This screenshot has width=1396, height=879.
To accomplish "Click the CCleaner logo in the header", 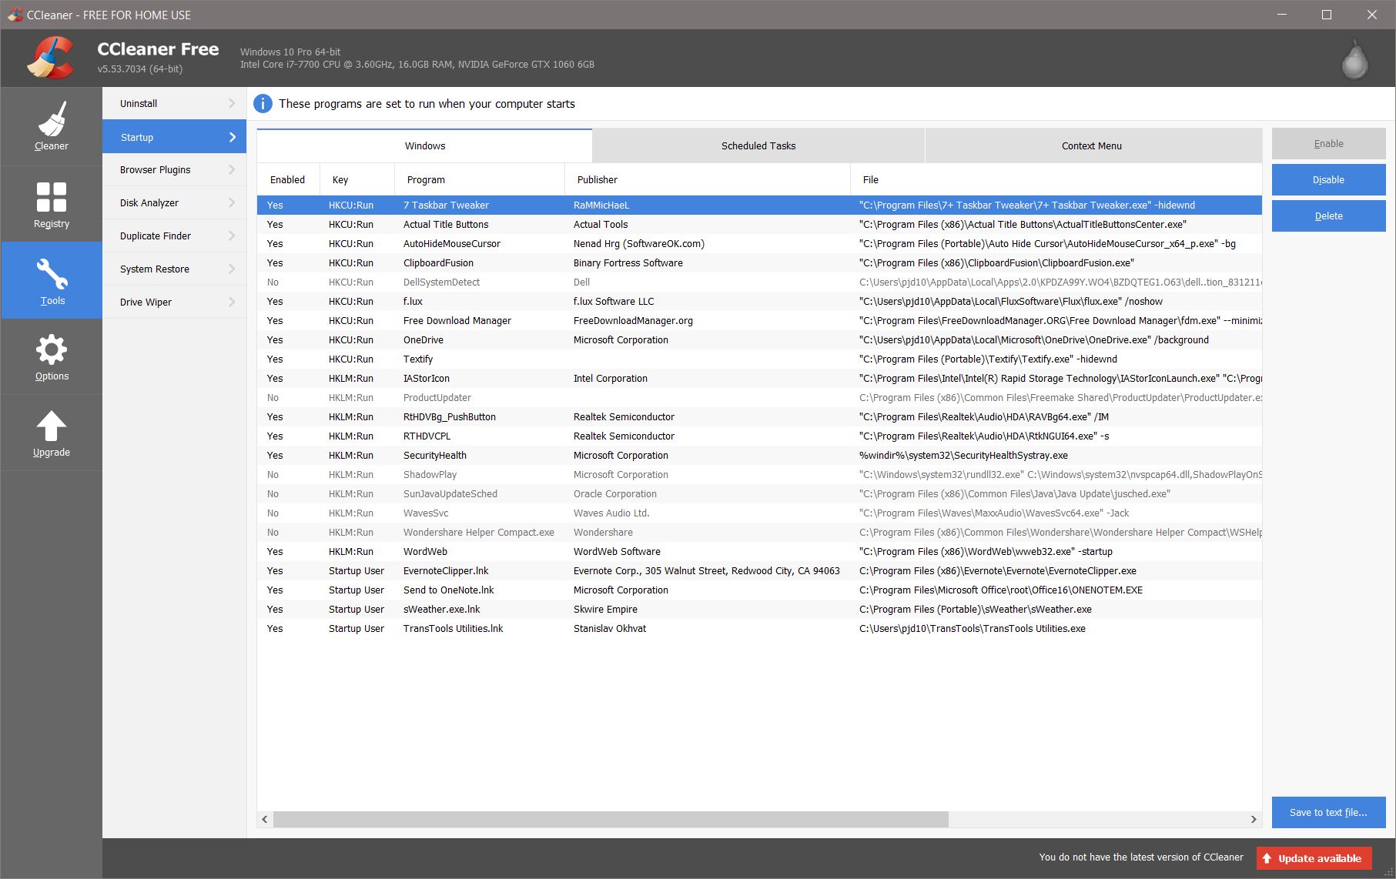I will [x=51, y=58].
